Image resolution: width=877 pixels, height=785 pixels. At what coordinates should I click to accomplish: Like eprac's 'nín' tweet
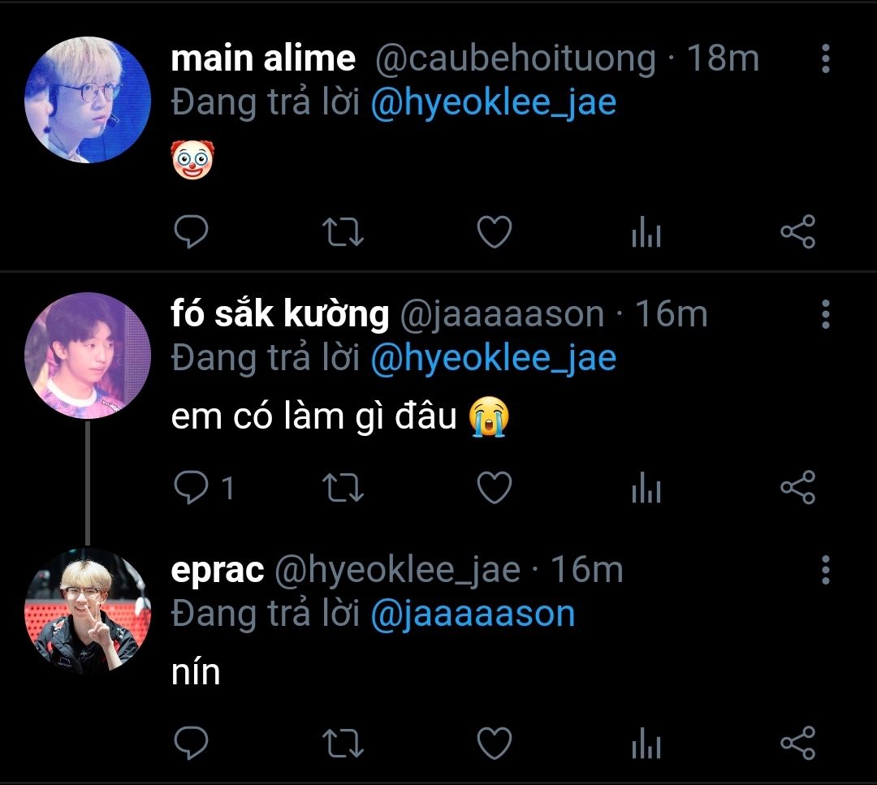click(495, 743)
